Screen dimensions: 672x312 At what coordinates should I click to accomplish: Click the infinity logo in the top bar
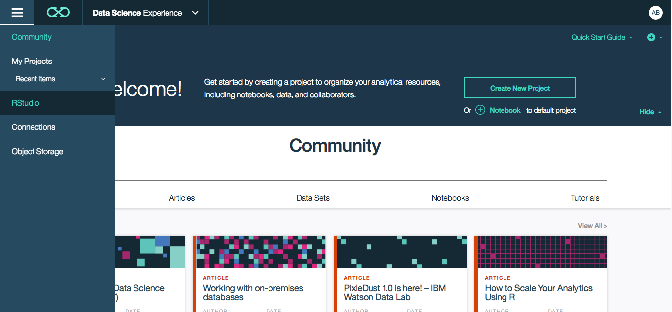58,12
